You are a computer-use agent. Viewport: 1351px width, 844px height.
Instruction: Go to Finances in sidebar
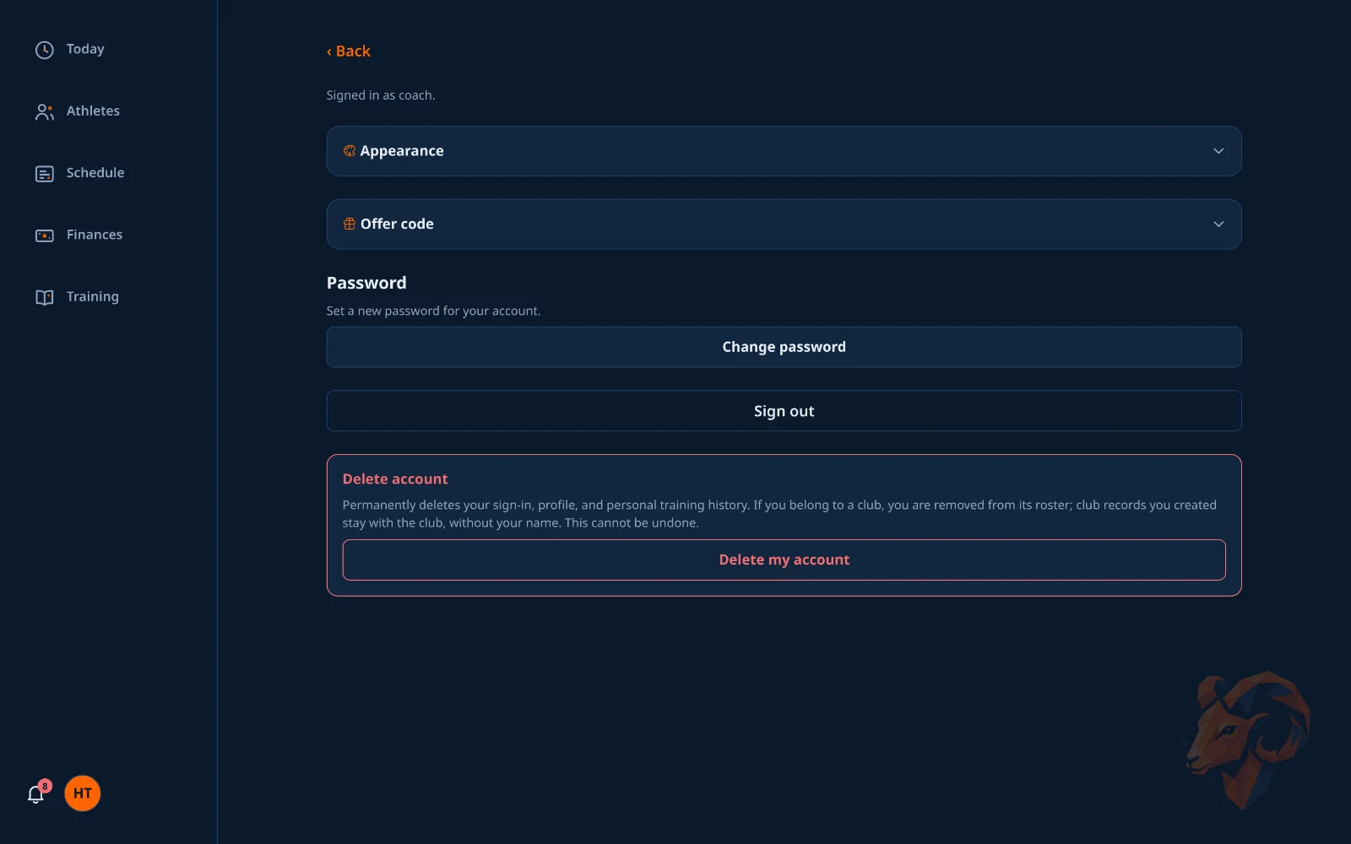coord(95,235)
